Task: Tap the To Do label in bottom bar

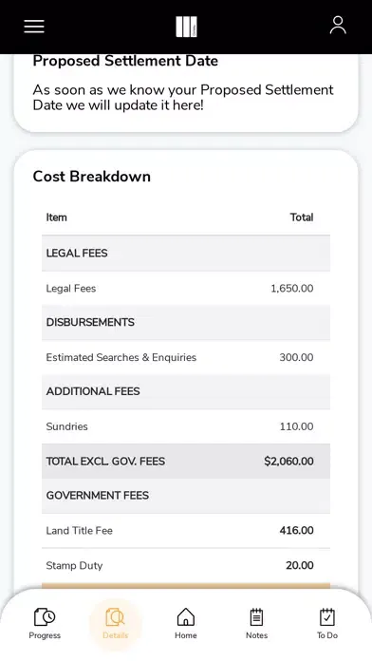Action: [x=327, y=635]
